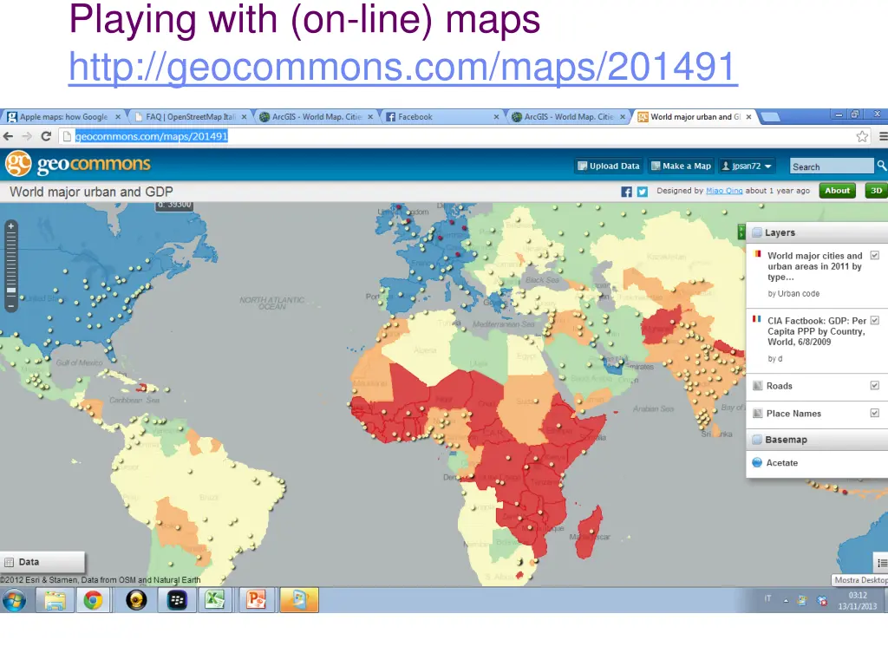Click the browser address bar URL
888x666 pixels.
151,136
